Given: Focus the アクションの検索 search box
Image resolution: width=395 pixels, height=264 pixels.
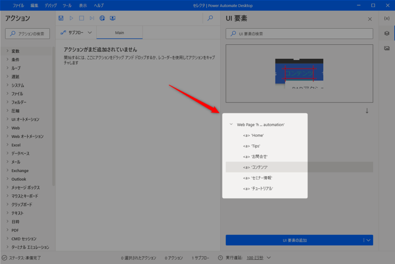Looking at the screenshot, I should click(27, 34).
